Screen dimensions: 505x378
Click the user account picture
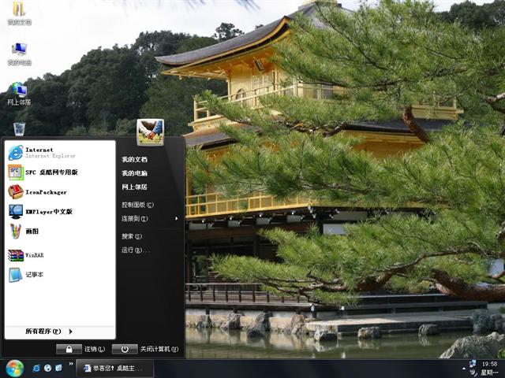click(x=151, y=132)
